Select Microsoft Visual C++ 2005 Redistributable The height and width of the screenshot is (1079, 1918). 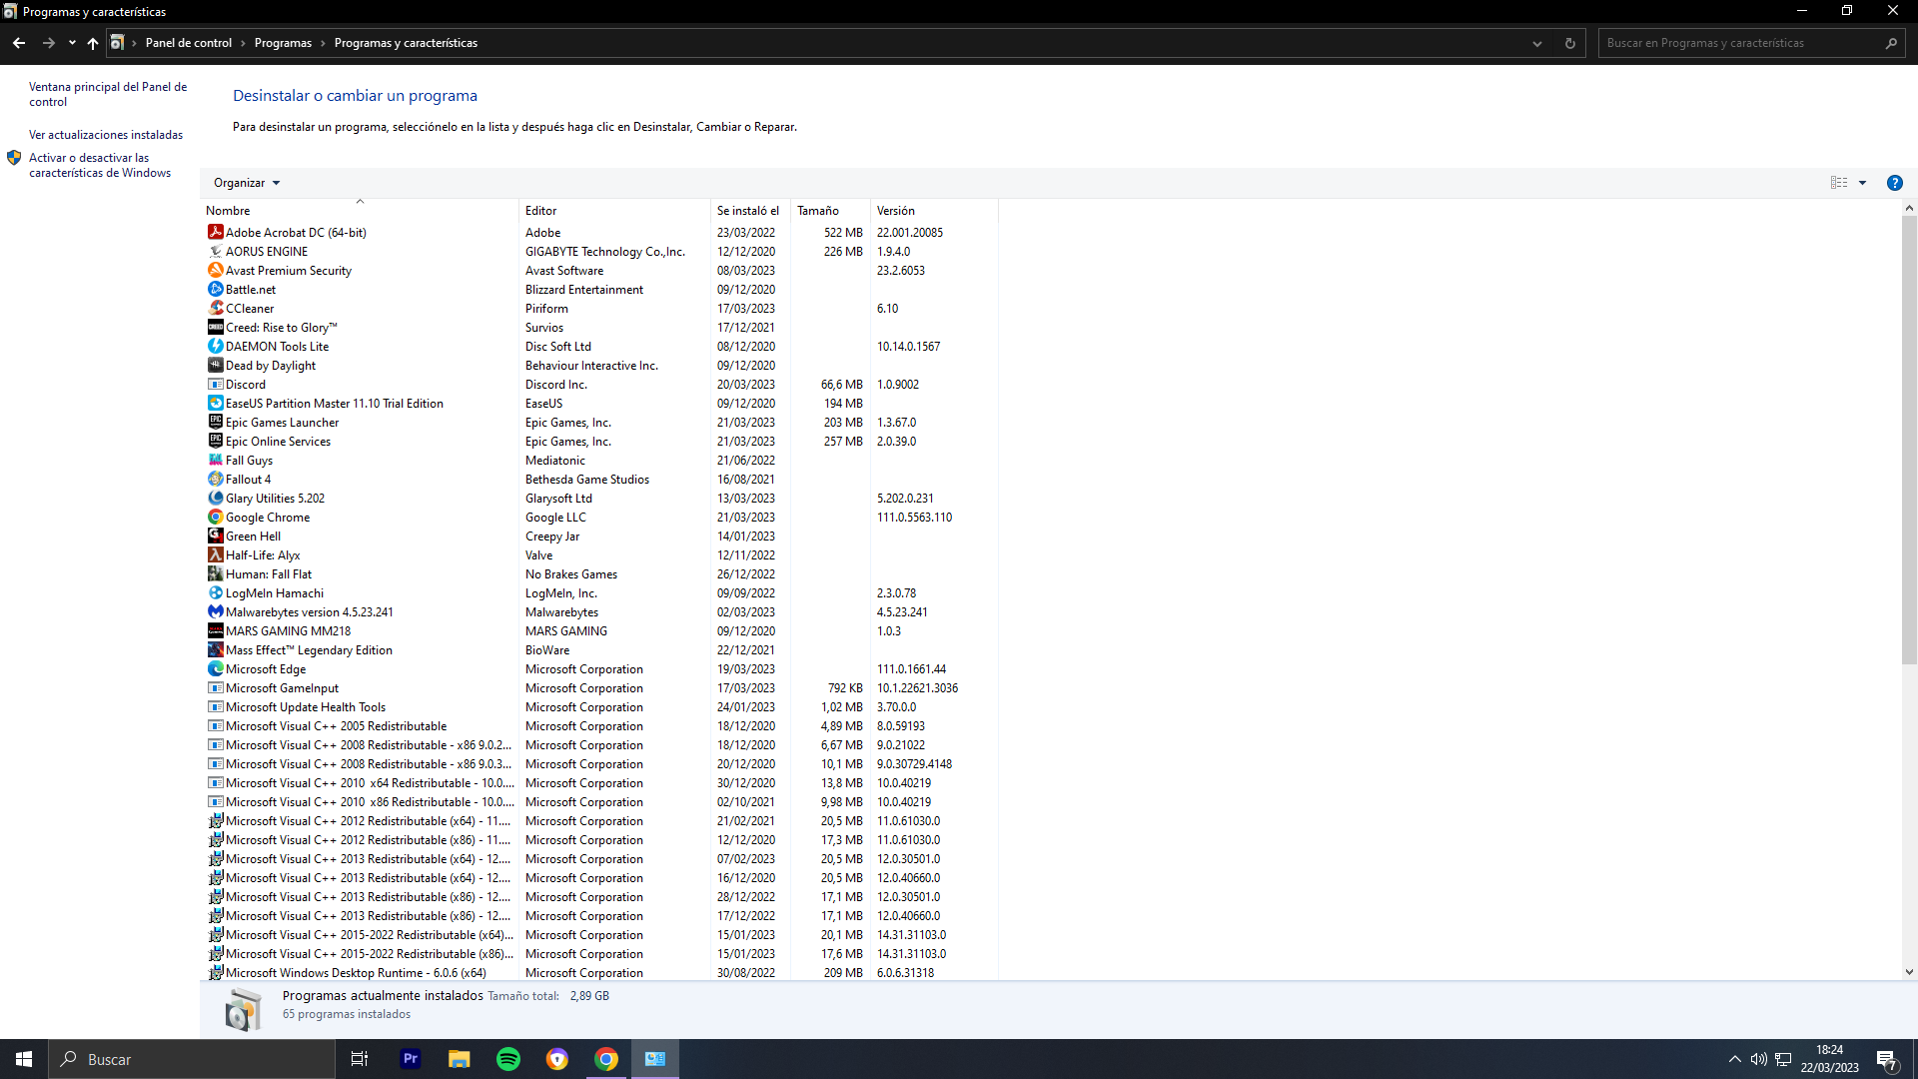click(599, 725)
